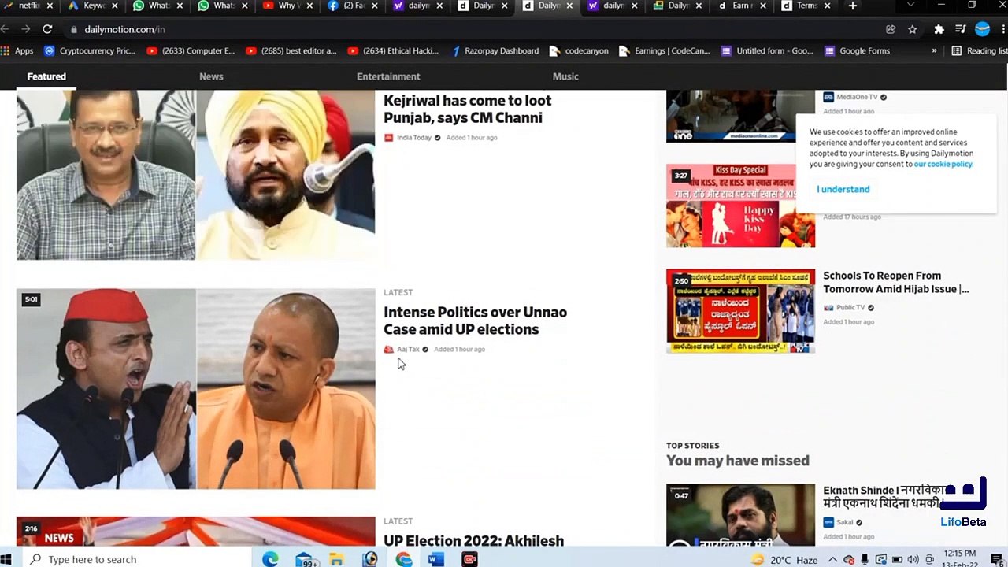Open 'Intense Politics over Unnao Case' headline

[x=475, y=321]
